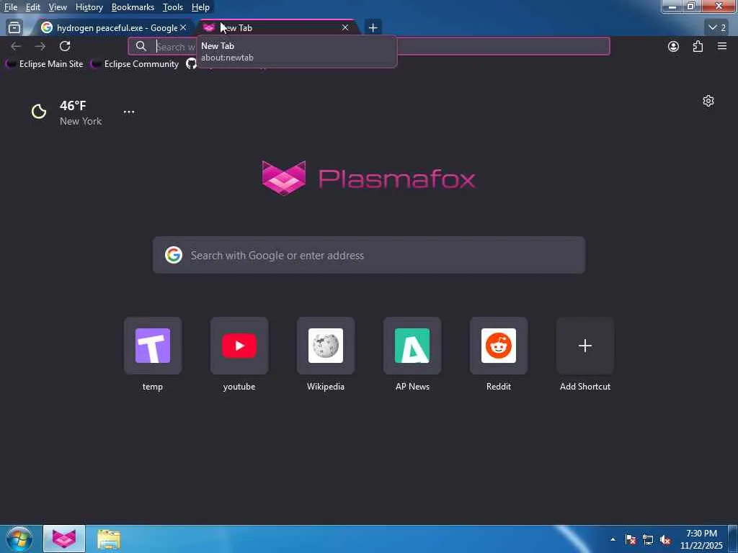
Task: Open new tab page settings gear
Action: pyautogui.click(x=708, y=101)
